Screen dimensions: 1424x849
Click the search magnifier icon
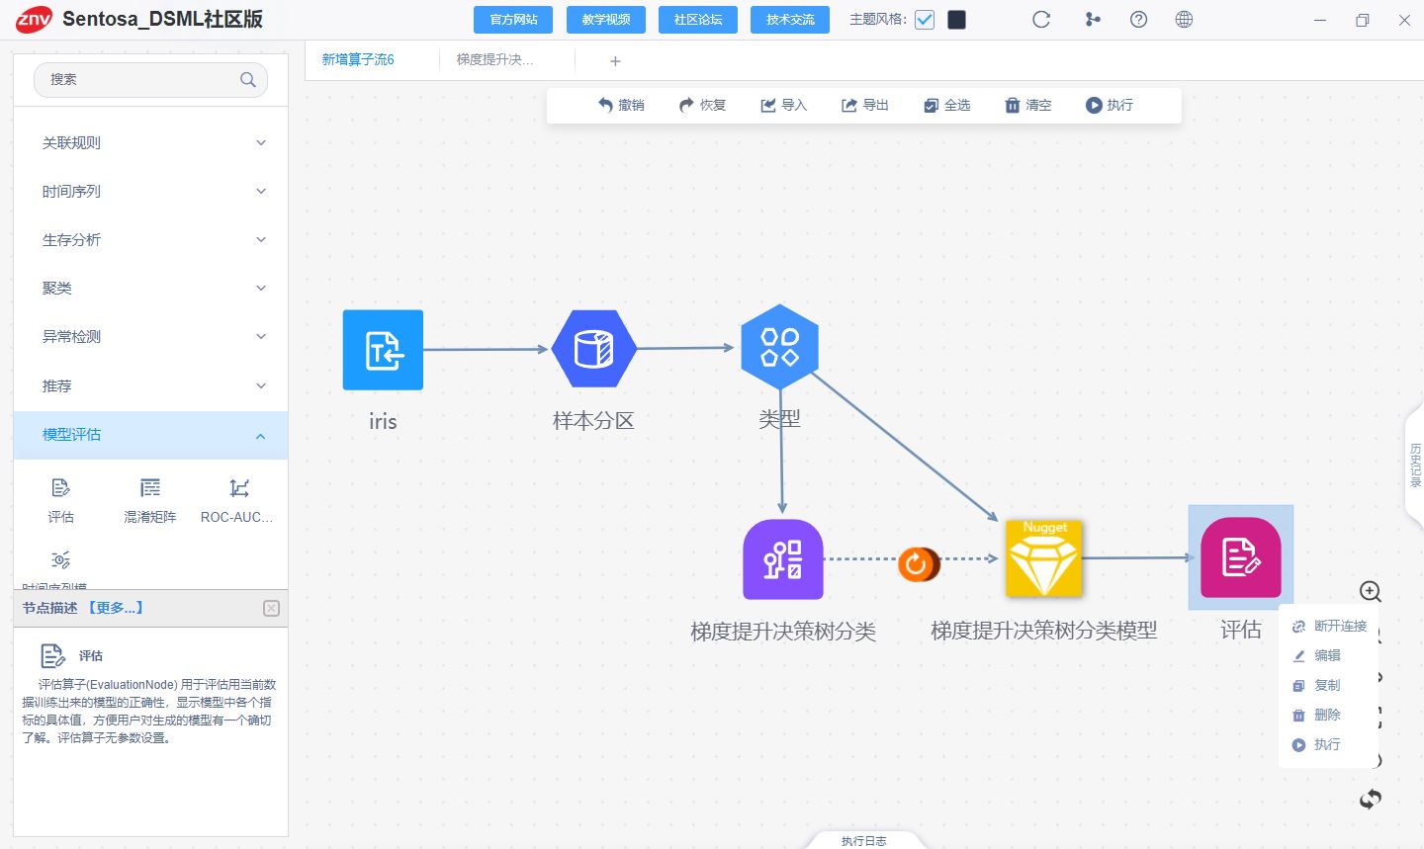click(x=248, y=80)
